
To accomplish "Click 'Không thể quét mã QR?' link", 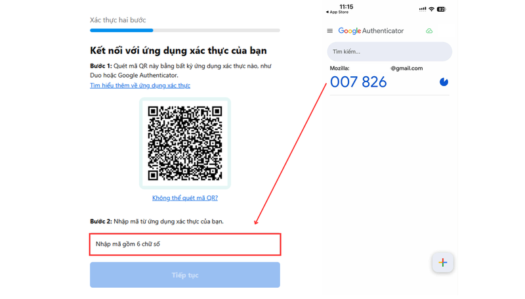I will click(185, 198).
